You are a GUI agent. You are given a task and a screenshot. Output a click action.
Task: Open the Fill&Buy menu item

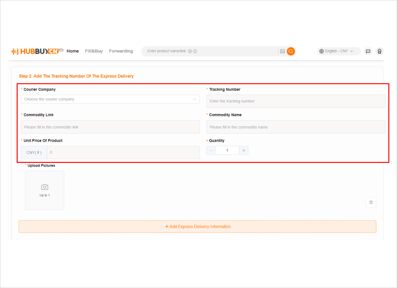coord(94,51)
